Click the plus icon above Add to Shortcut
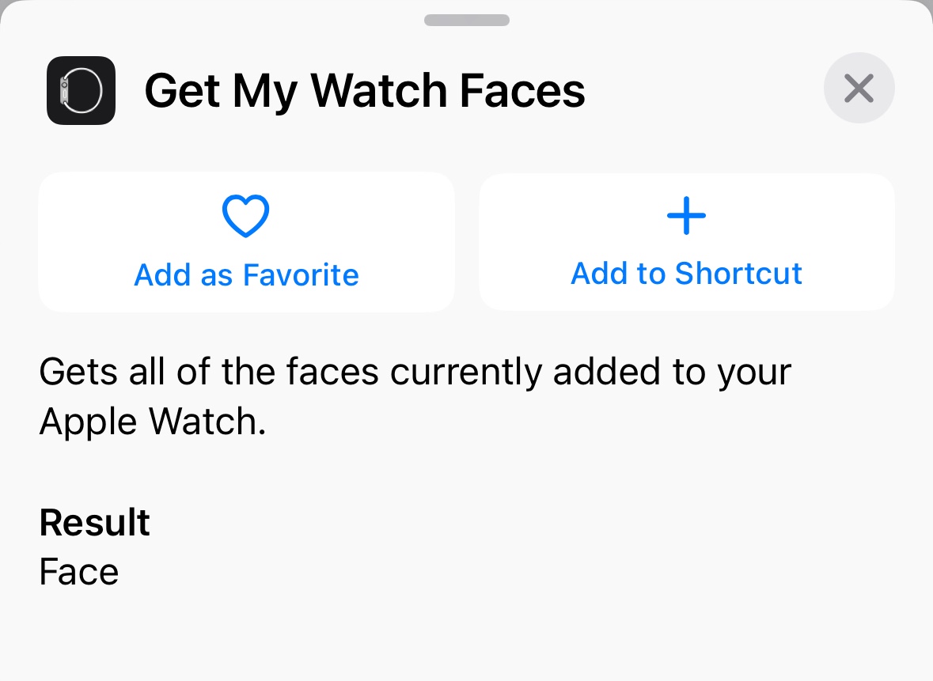 click(686, 215)
